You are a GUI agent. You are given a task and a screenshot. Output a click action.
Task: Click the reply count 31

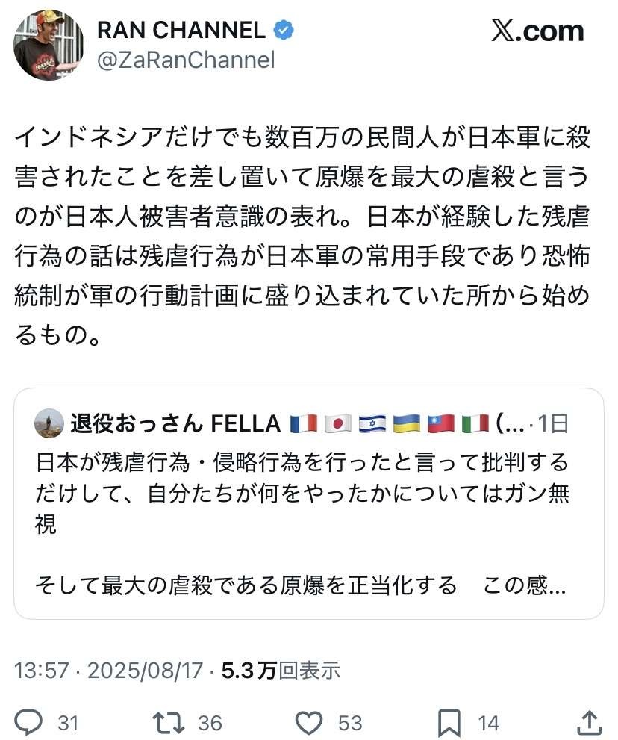pos(68,723)
